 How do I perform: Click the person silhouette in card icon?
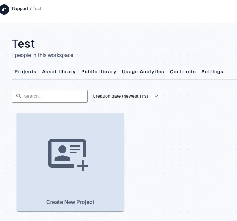(x=62, y=153)
